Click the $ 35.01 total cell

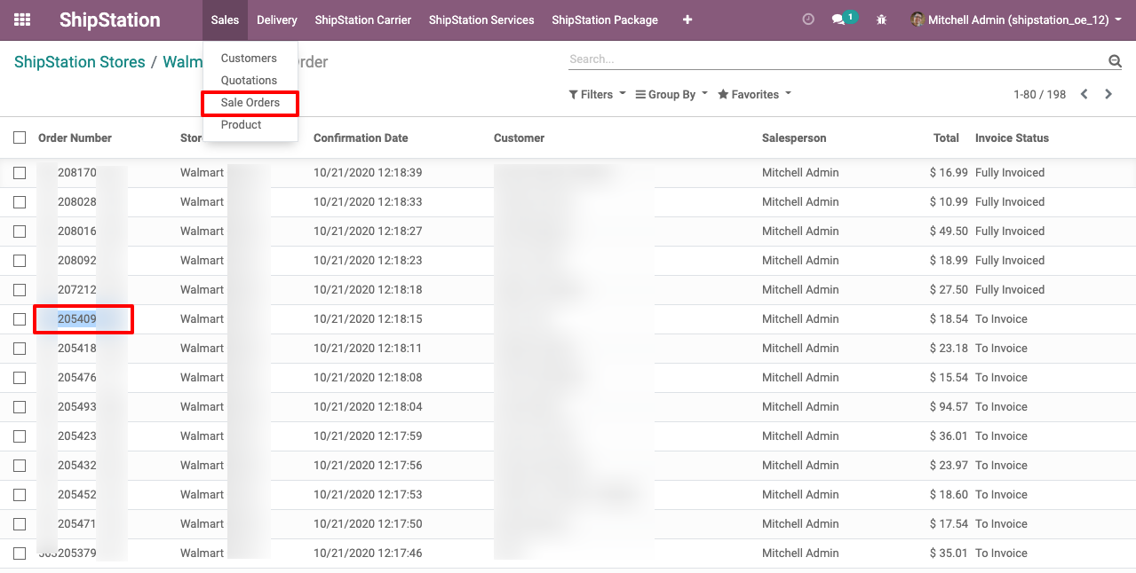[949, 553]
